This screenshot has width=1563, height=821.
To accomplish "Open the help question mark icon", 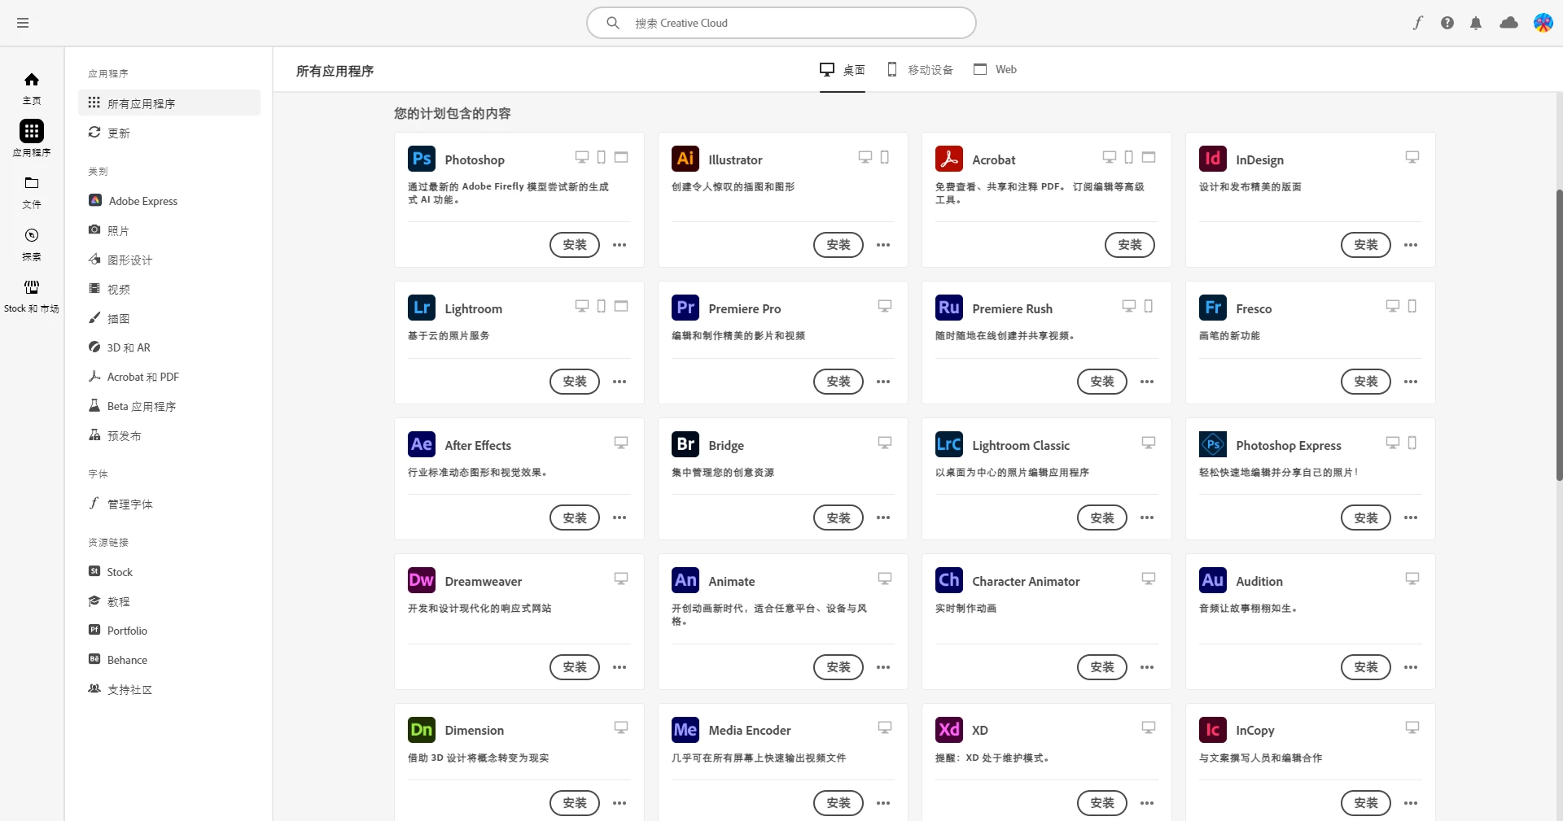I will (x=1447, y=23).
